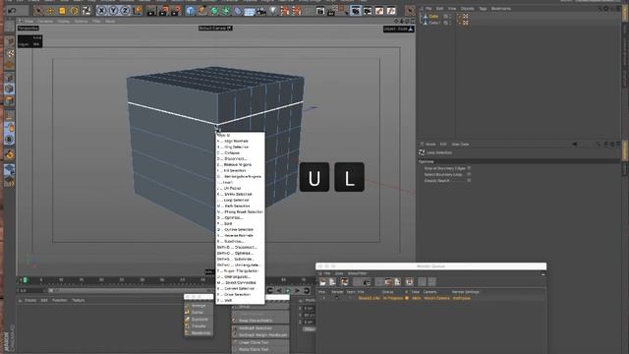Open first icon in Render Queue toolbar
Viewport: 629px width, 354px height.
point(322,282)
